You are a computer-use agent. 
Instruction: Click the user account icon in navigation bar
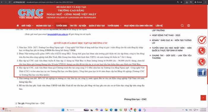(x=188, y=25)
